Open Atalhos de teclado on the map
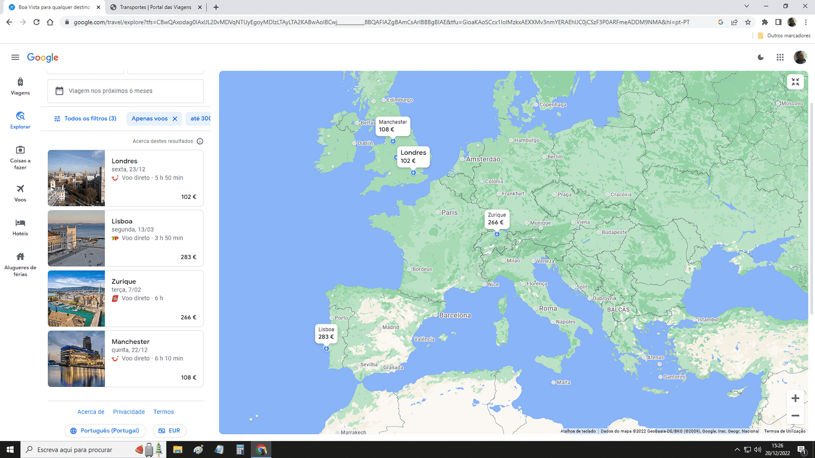The height and width of the screenshot is (458, 815). pyautogui.click(x=578, y=431)
